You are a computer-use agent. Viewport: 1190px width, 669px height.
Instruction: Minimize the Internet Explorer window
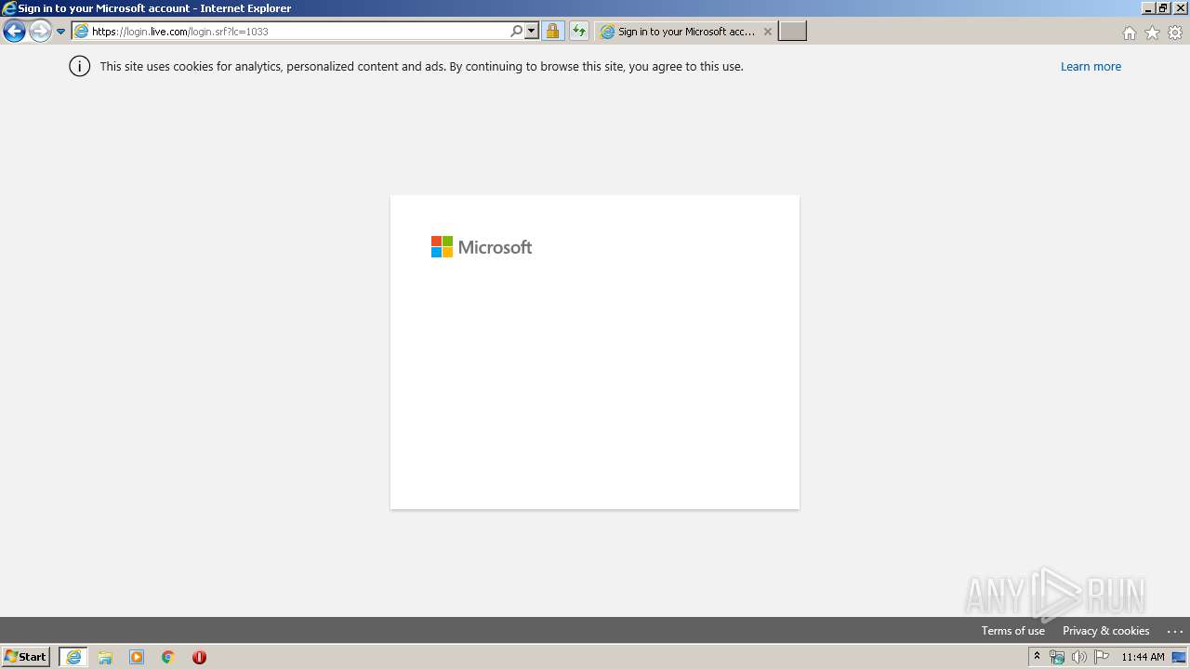(1147, 8)
